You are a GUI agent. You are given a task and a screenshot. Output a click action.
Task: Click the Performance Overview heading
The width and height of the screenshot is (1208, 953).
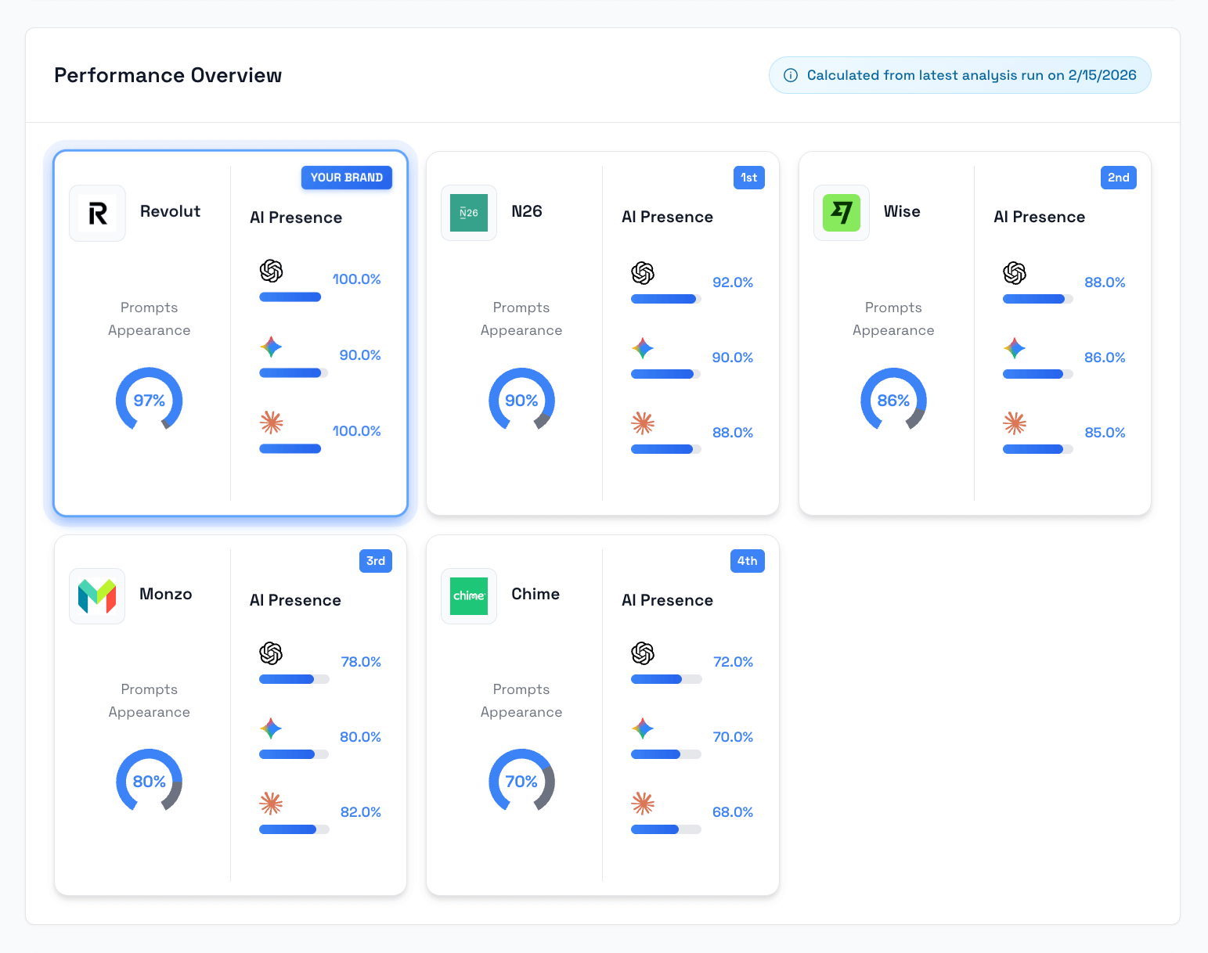pyautogui.click(x=168, y=75)
